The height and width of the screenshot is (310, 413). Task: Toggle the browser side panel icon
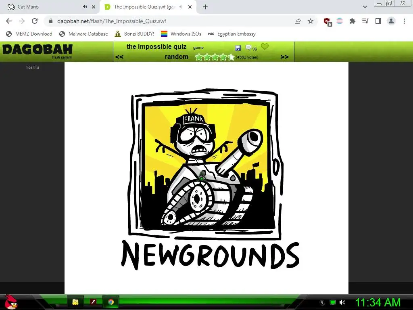click(378, 21)
